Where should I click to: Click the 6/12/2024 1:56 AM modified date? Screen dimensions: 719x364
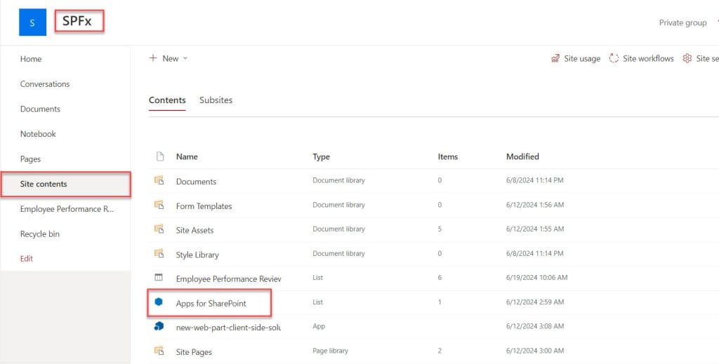tap(535, 205)
